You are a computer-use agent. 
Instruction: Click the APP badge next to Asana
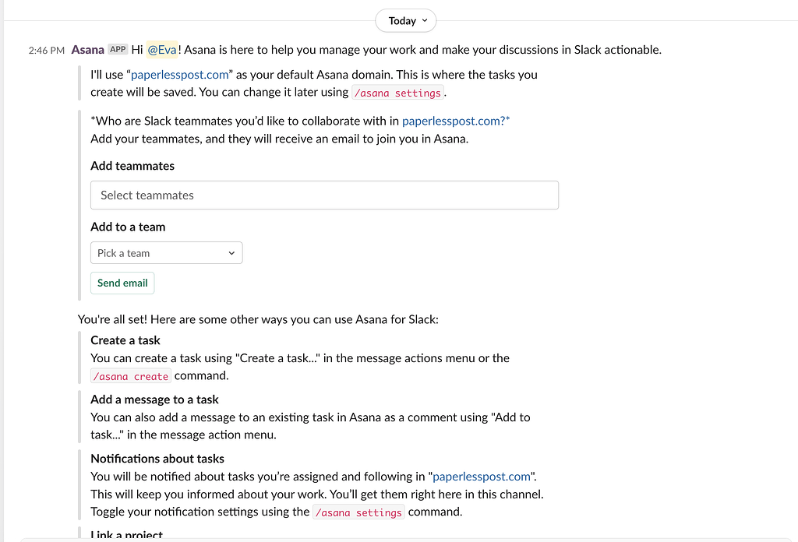[118, 48]
